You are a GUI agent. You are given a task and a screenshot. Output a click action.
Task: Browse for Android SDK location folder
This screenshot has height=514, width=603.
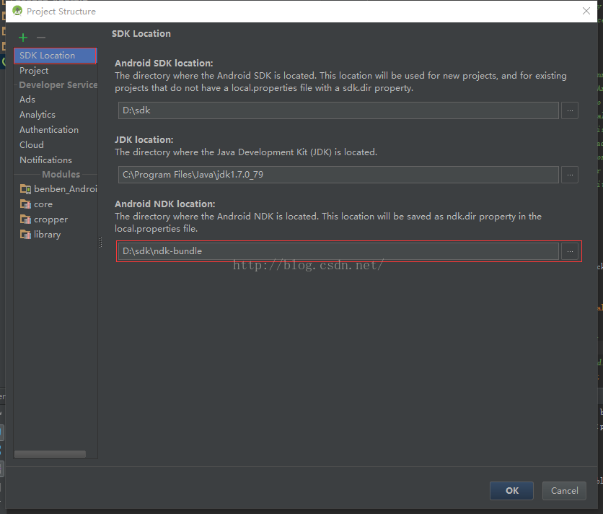pyautogui.click(x=570, y=110)
